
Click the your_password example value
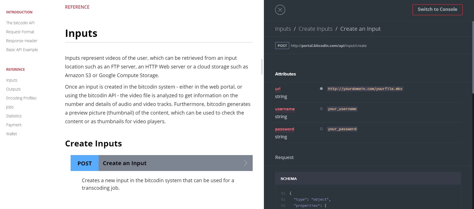pos(342,129)
